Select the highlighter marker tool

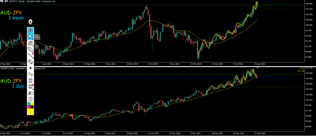pyautogui.click(x=31, y=49)
